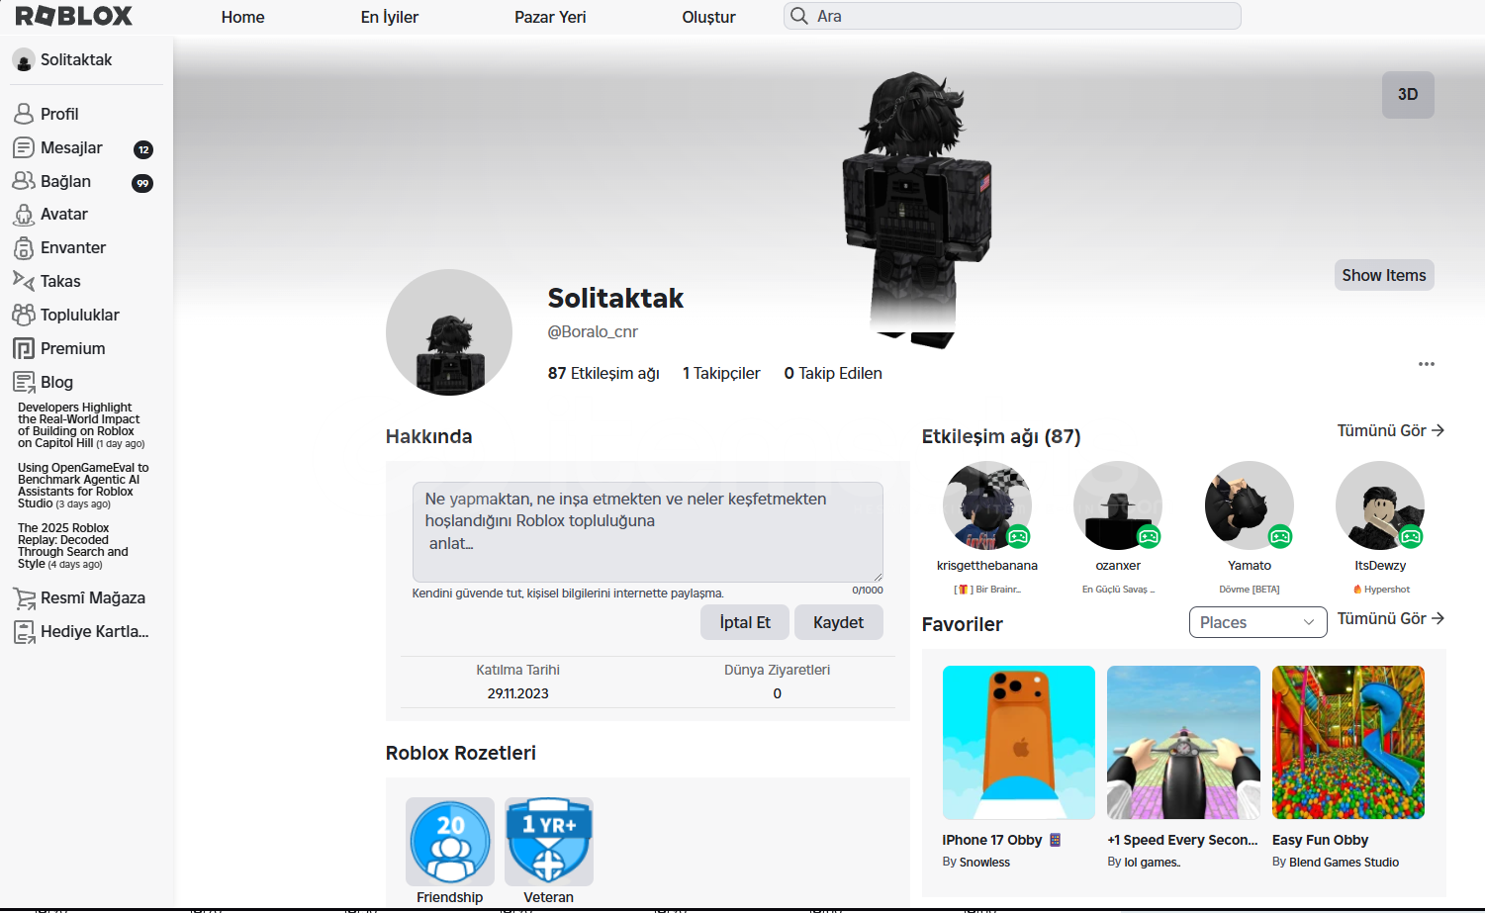This screenshot has width=1485, height=913.
Task: Open the 87 Etkileşim ağı link
Action: (603, 373)
